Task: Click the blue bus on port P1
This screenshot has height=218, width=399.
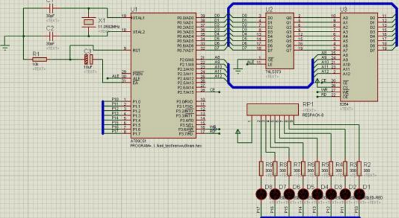Action: point(103,117)
